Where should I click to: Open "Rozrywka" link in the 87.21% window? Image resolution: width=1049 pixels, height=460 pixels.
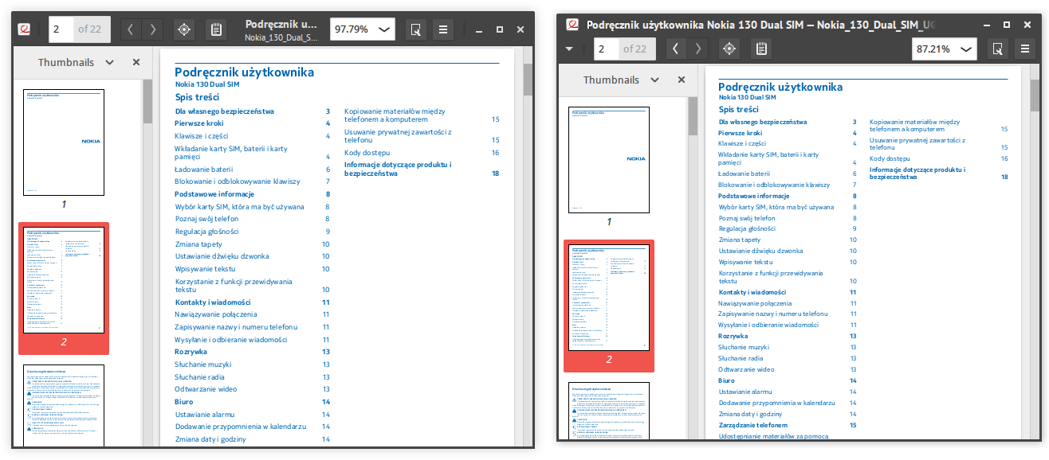coord(733,336)
